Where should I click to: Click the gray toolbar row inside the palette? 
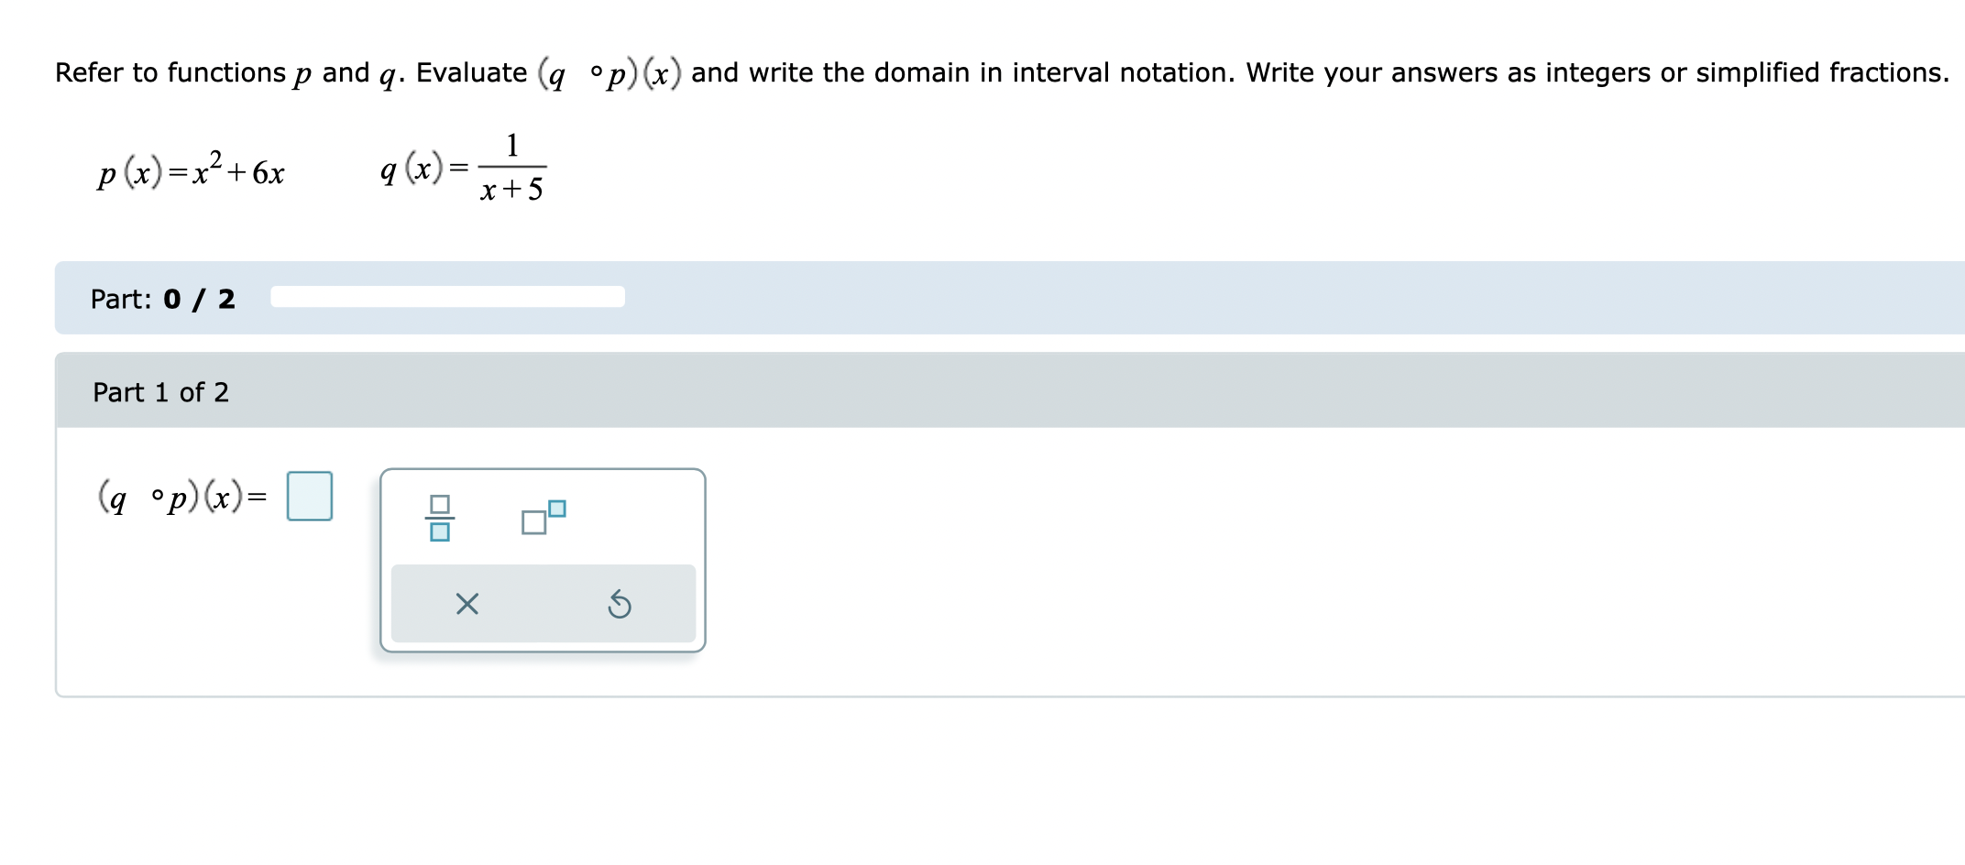click(x=543, y=602)
